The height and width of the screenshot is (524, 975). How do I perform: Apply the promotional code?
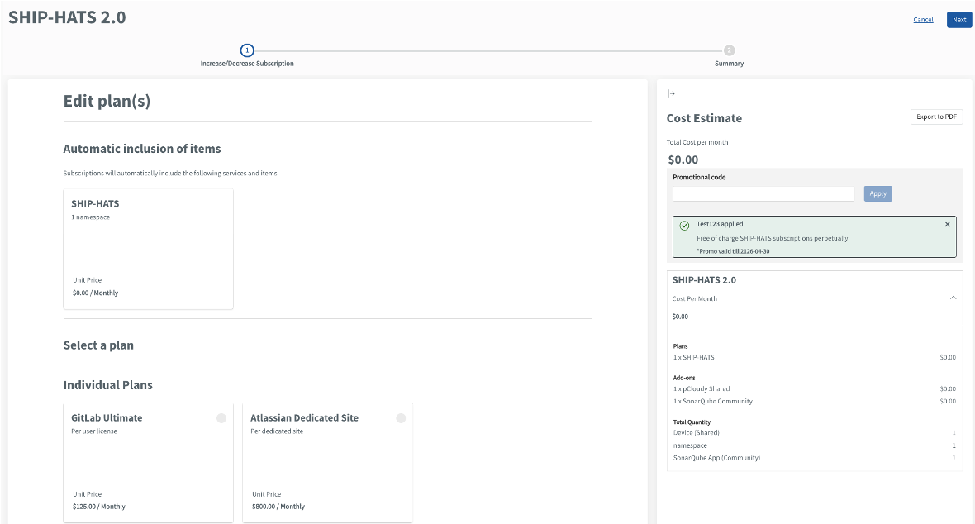point(878,193)
